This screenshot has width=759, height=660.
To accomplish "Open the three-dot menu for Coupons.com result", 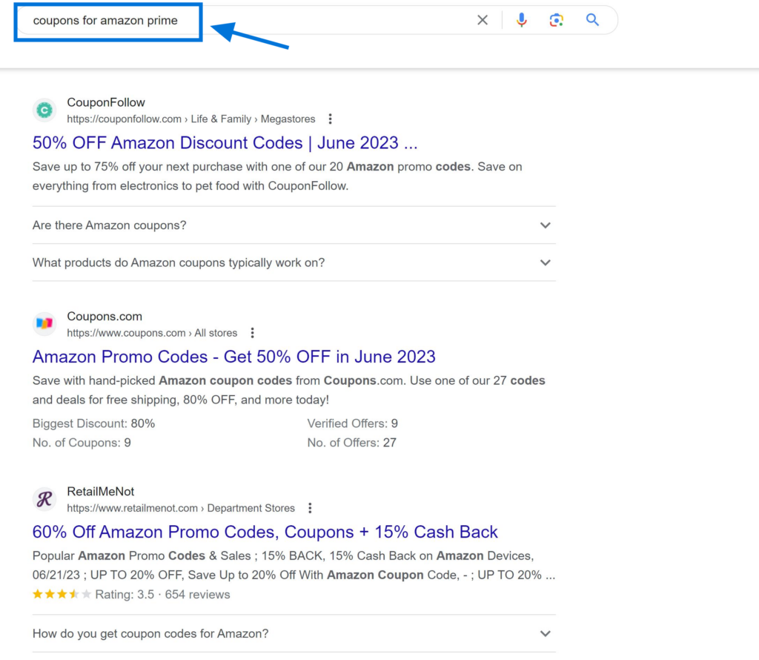I will 253,332.
